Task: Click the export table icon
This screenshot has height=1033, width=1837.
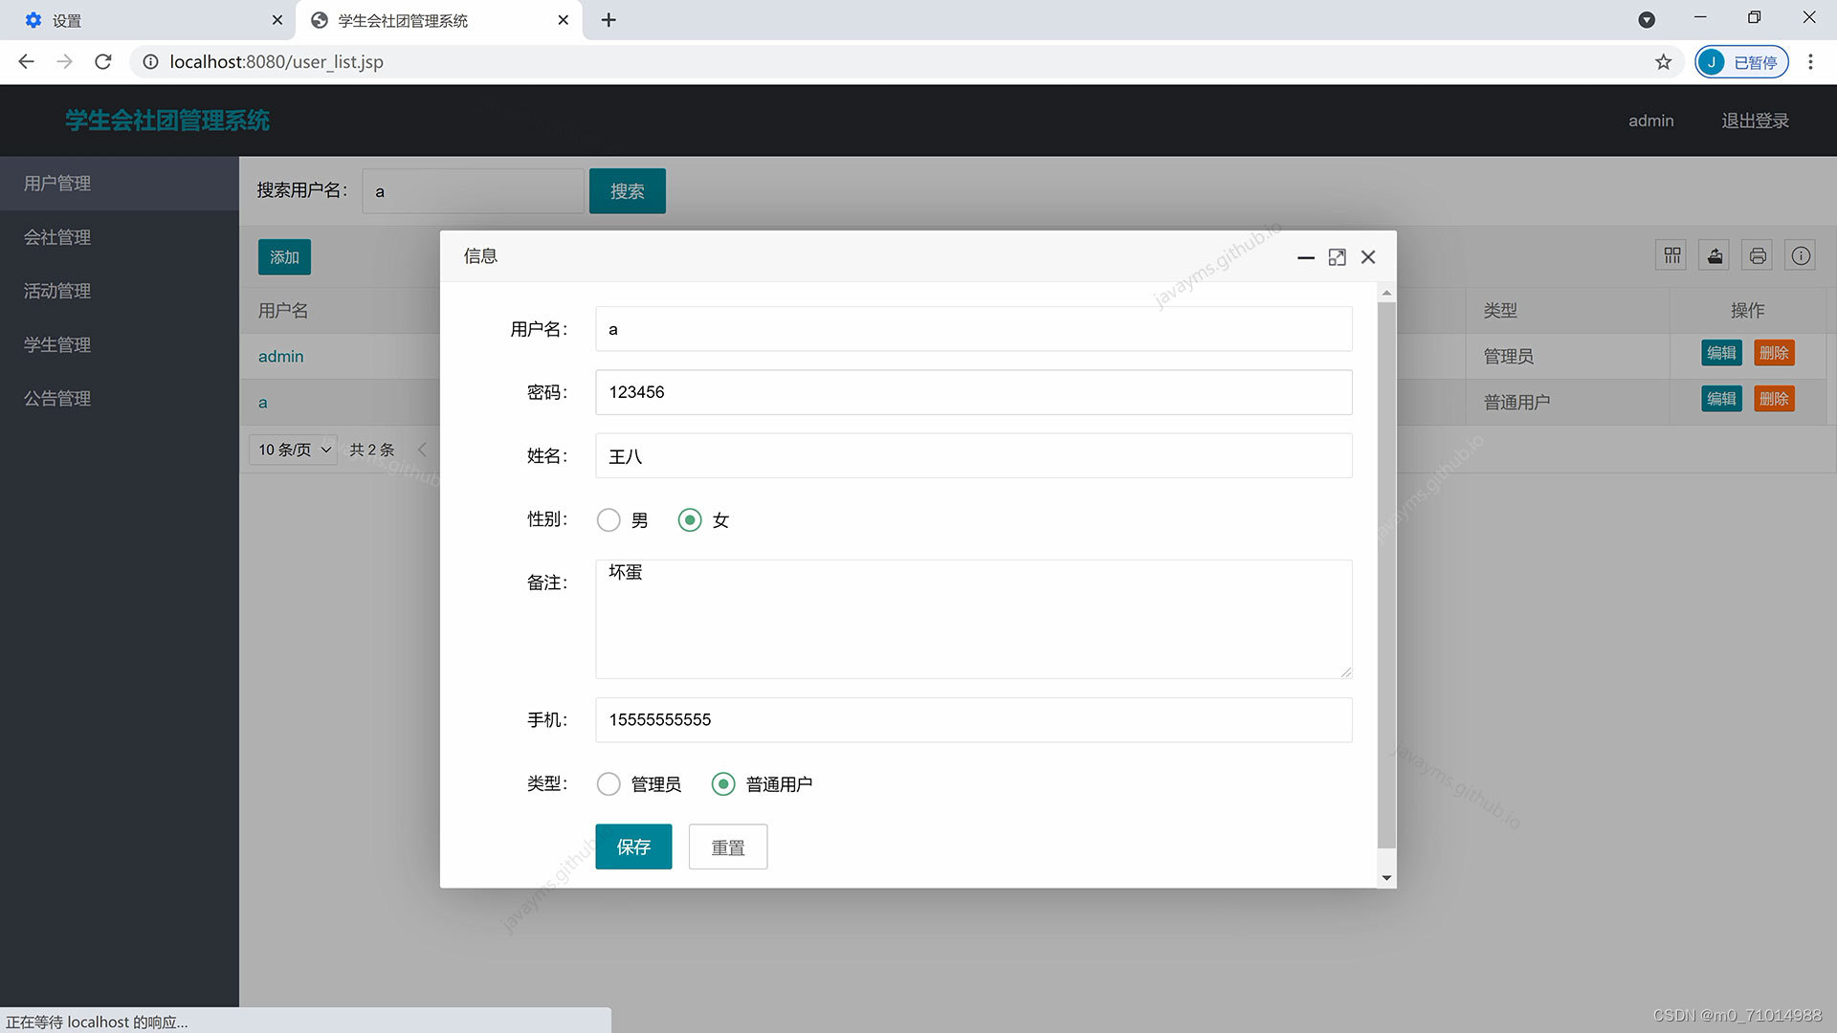Action: coord(1715,255)
